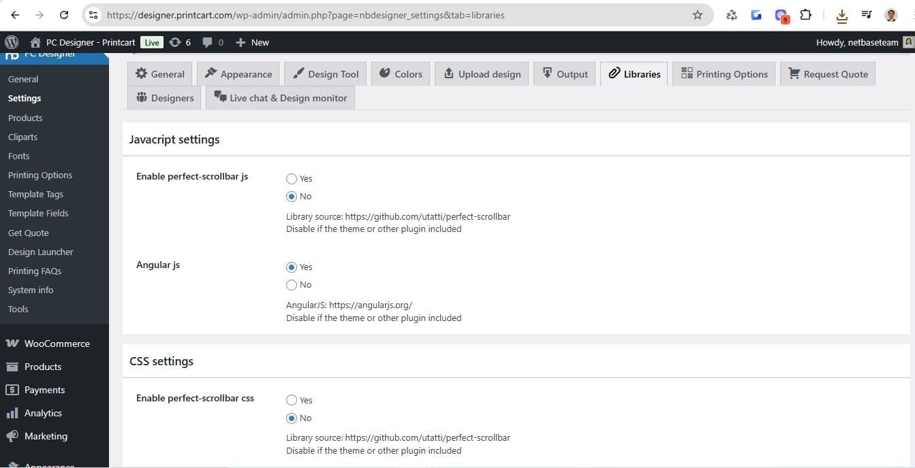Open Products under PC Designer submenu

(25, 118)
